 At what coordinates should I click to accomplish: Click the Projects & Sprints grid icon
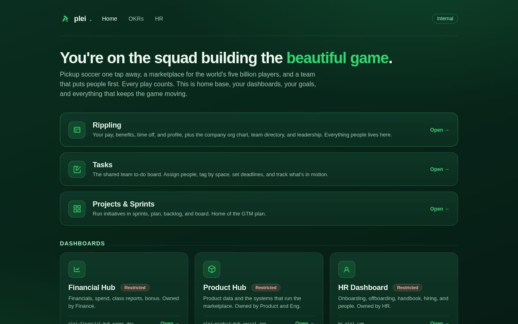coord(77,209)
